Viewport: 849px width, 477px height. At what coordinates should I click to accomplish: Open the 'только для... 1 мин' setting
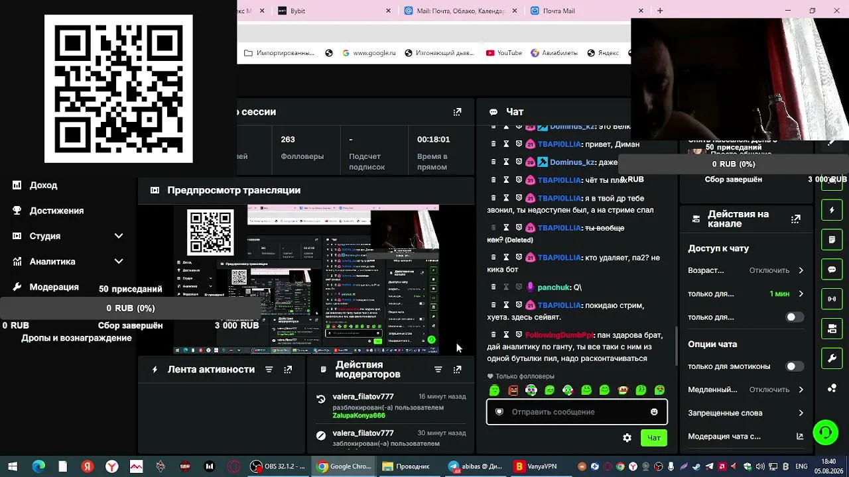click(x=746, y=293)
